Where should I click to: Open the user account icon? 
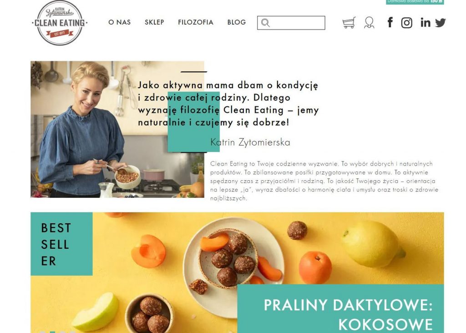pos(369,23)
